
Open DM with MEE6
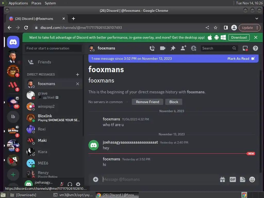point(53,163)
